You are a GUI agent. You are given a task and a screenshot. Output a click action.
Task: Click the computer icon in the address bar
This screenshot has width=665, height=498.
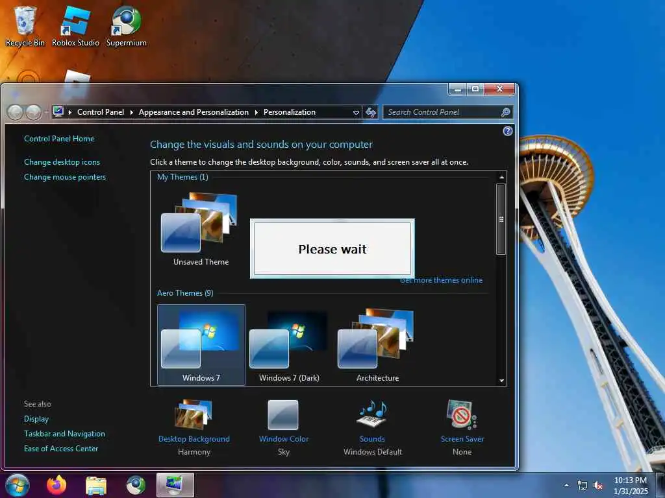tap(58, 112)
